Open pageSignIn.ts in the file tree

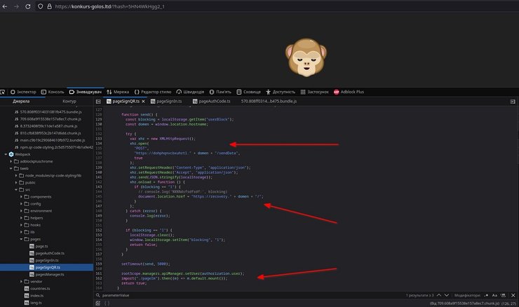[44, 260]
